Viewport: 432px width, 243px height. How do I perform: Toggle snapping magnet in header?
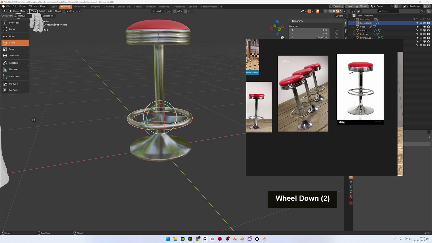[x=175, y=11]
